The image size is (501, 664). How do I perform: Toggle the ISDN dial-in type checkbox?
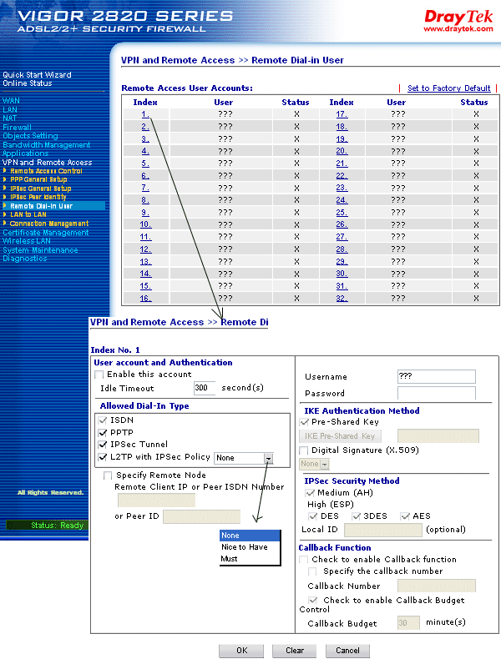(102, 420)
